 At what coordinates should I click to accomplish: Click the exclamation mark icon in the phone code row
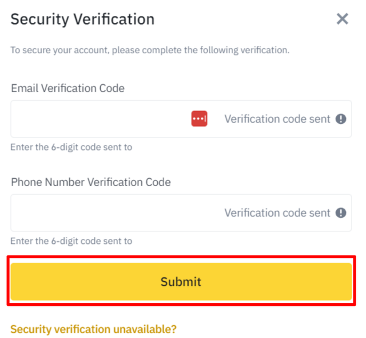[x=341, y=213]
